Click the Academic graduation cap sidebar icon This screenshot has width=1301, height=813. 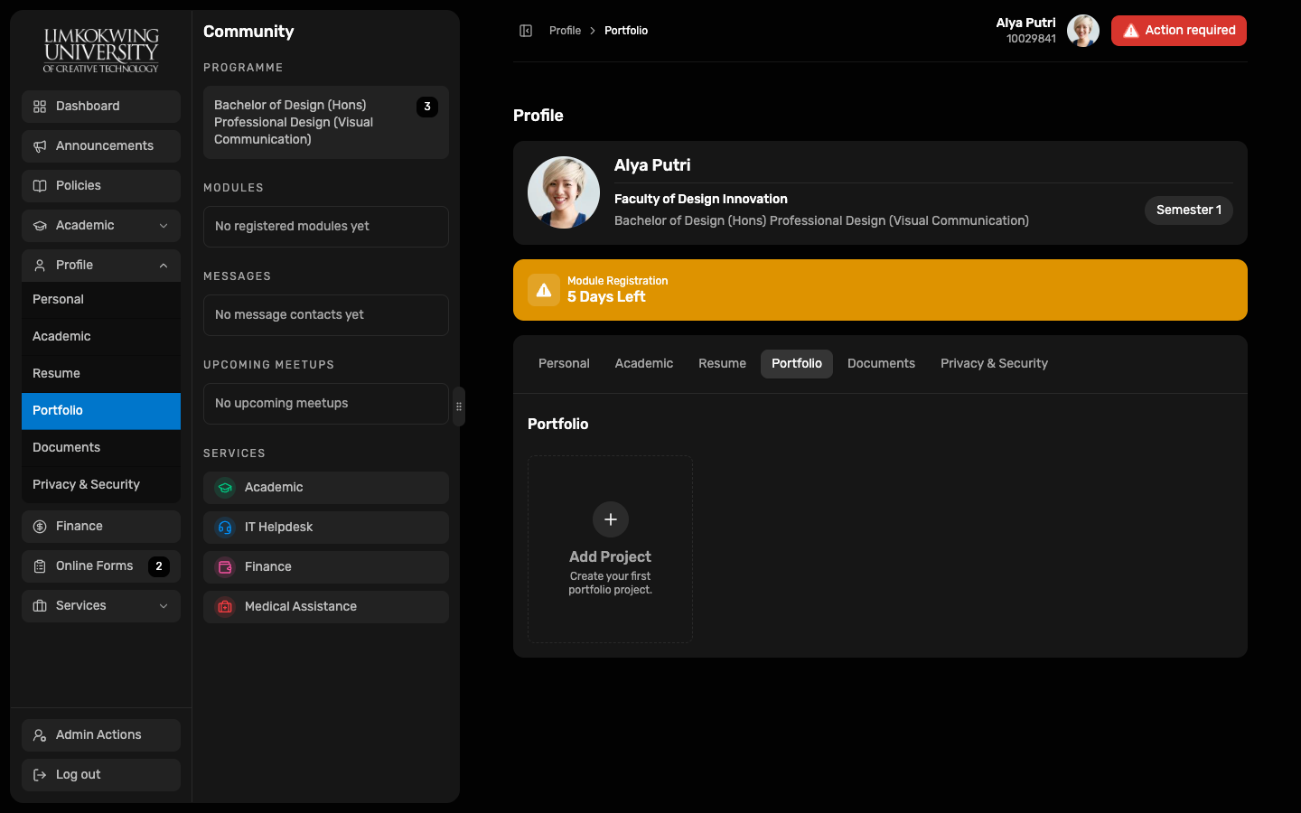click(x=40, y=226)
